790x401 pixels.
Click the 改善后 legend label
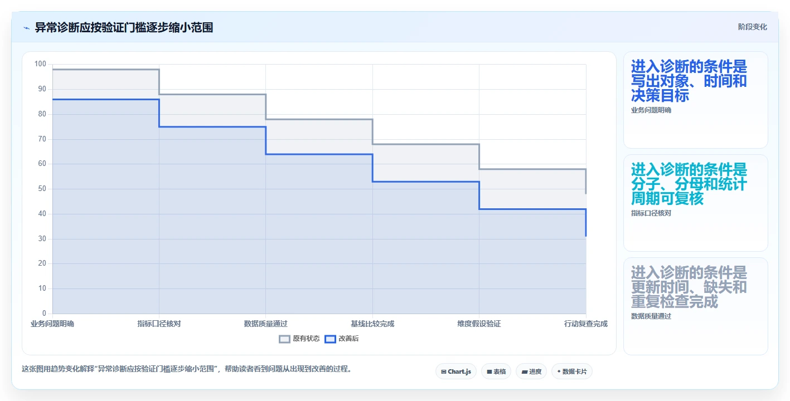[348, 339]
